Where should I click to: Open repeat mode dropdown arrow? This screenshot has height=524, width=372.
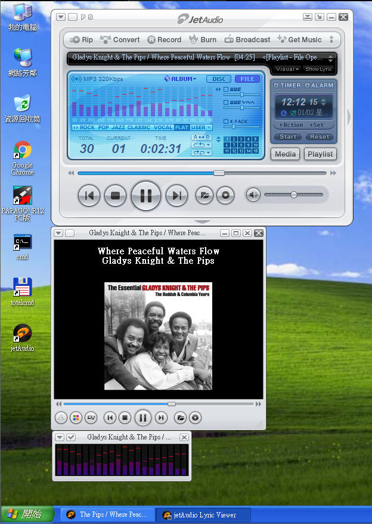point(209,145)
